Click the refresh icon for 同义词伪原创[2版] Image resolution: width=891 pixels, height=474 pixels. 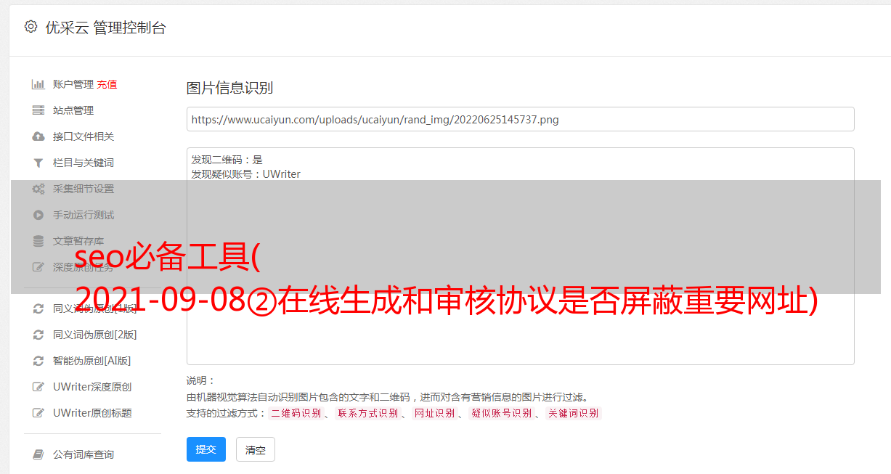pyautogui.click(x=38, y=335)
